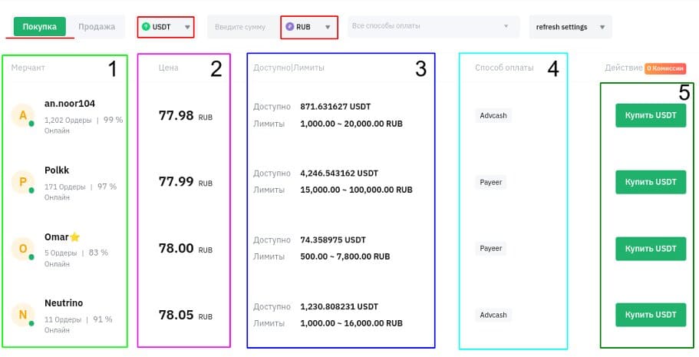Buy USDT from Neutrino at 78.05

651,315
